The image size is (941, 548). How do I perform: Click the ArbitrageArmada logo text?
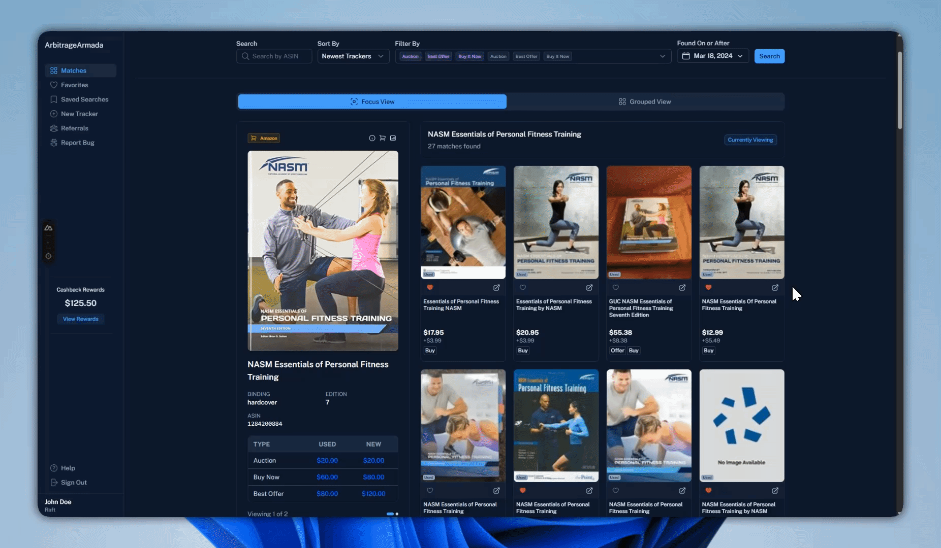click(74, 45)
